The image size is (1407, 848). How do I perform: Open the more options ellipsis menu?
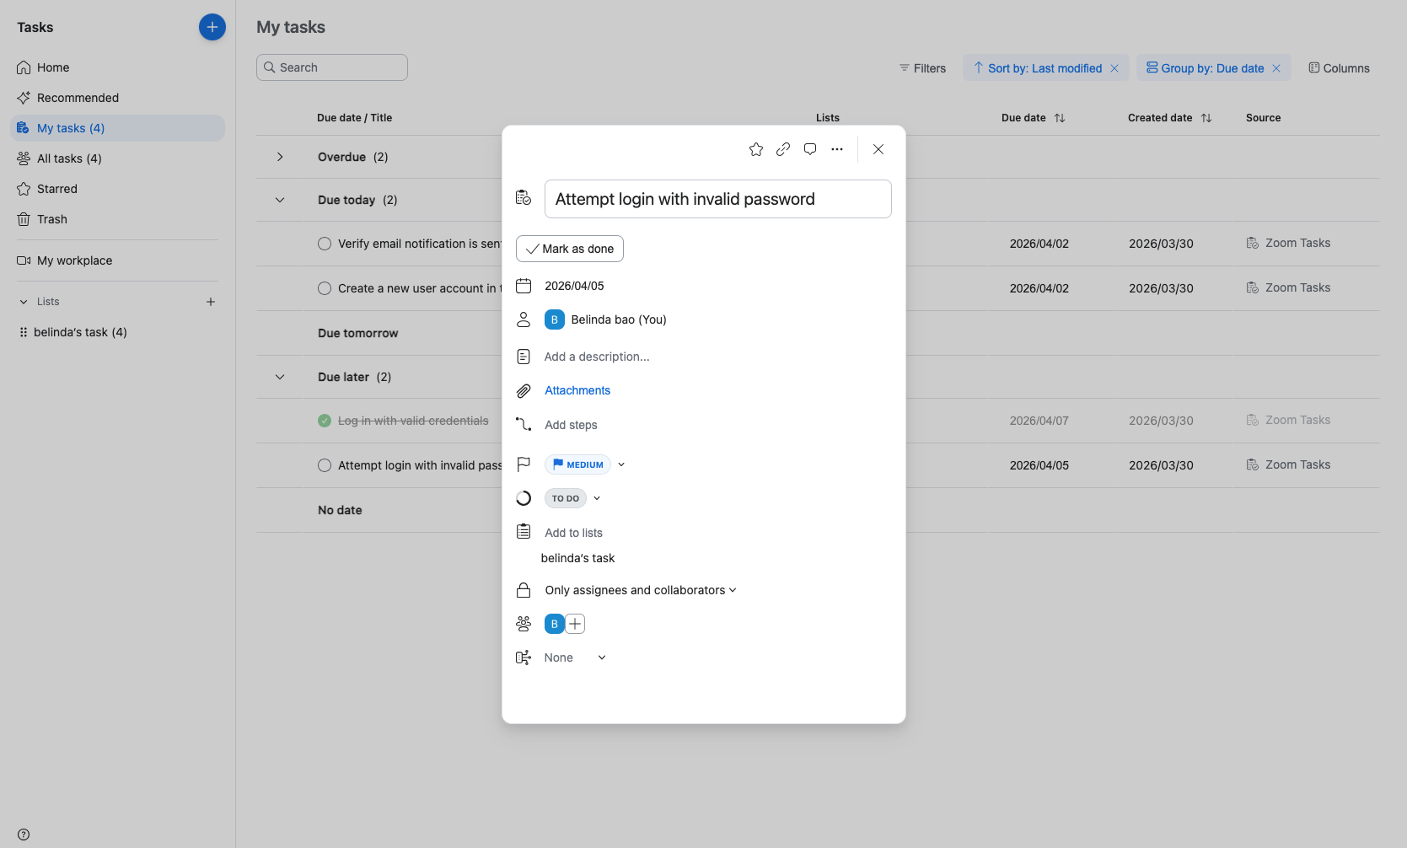(x=837, y=149)
